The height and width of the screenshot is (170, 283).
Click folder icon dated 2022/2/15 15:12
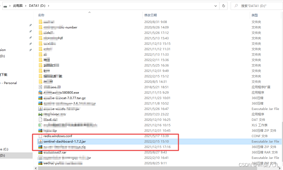point(40,76)
